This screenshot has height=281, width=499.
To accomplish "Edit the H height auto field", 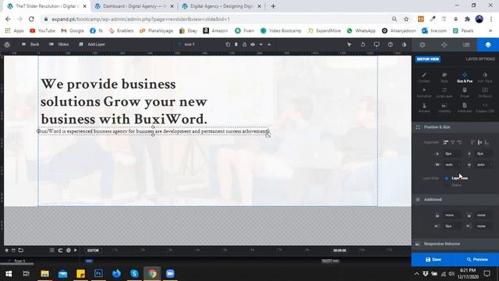I will (483, 165).
